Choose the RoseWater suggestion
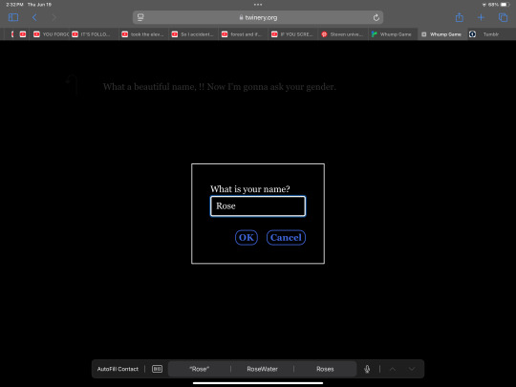 point(262,369)
